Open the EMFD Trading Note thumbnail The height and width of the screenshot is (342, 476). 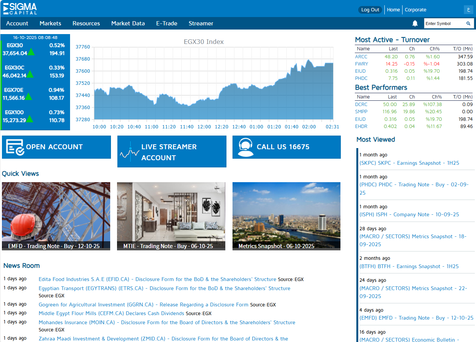[56, 216]
